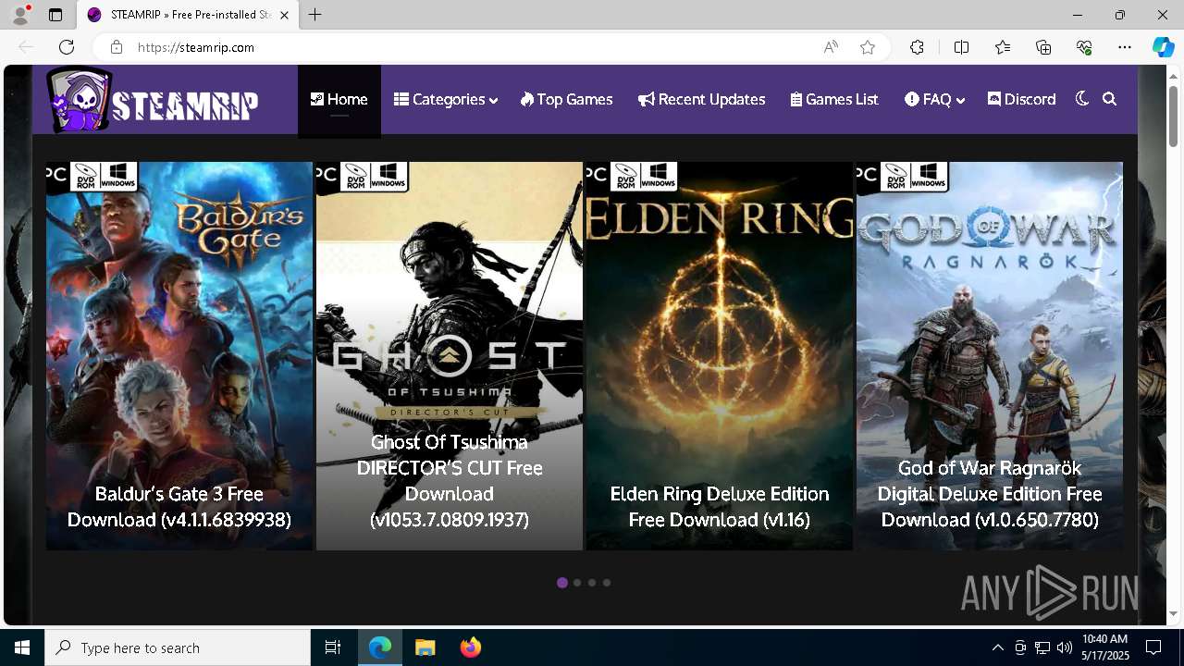The width and height of the screenshot is (1184, 666).
Task: Show hidden tray icons chevron
Action: tap(997, 647)
